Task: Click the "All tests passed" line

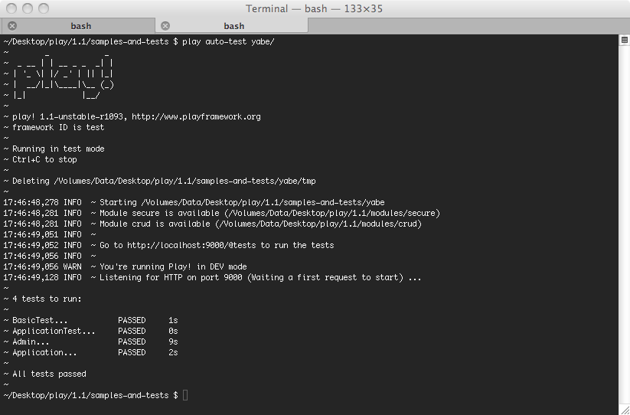Action: (x=49, y=374)
